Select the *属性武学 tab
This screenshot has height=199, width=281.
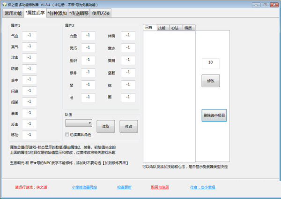pos(35,13)
